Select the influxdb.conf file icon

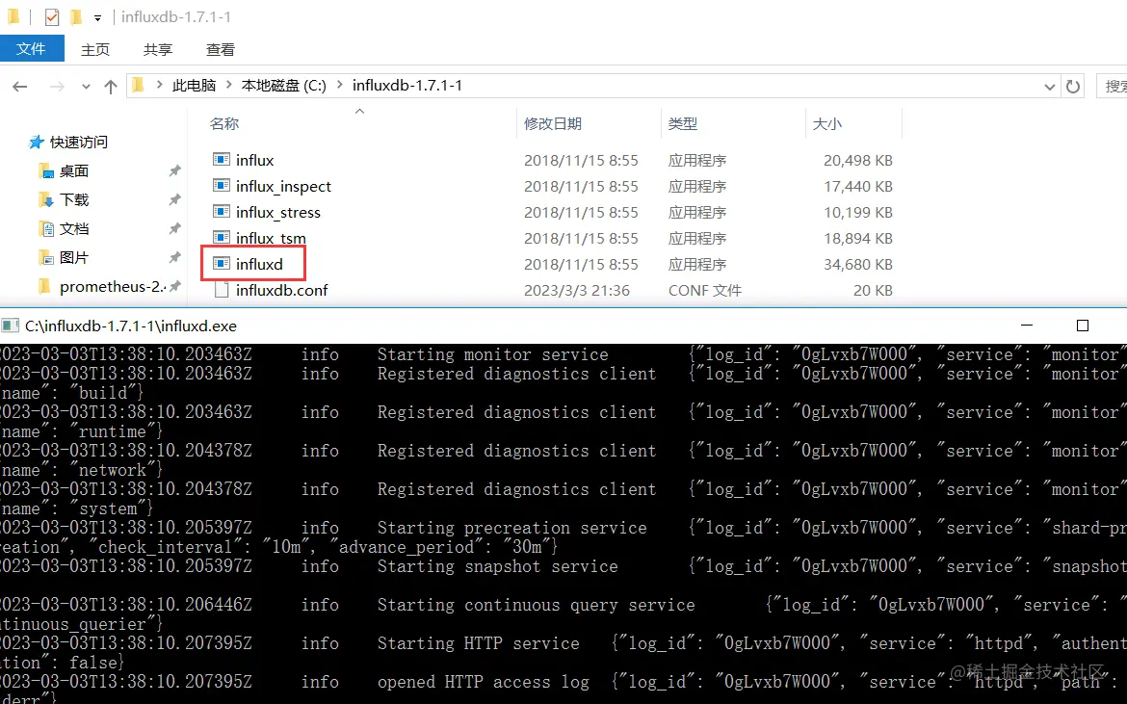tap(222, 290)
